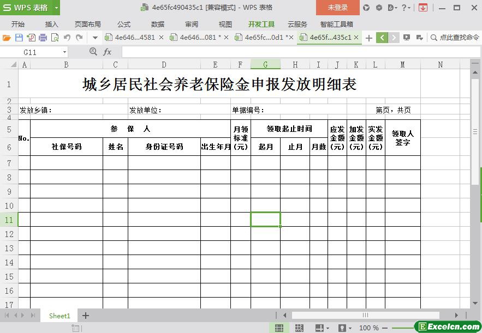The height and width of the screenshot is (333, 482).
Task: Select the Sheet1 sheet tab
Action: tap(59, 316)
